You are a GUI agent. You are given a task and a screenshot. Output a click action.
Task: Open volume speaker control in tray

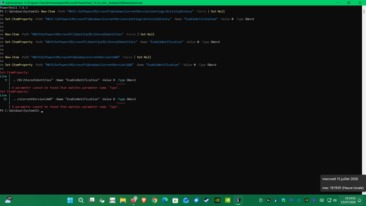[335, 200]
